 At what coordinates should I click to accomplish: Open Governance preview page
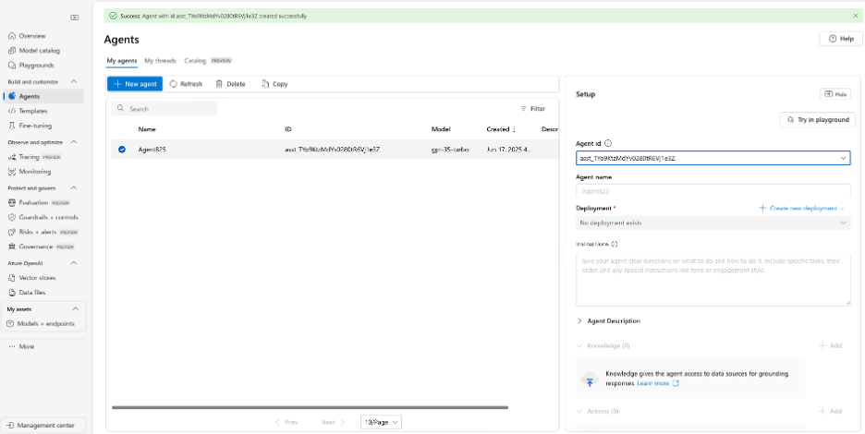coord(41,247)
